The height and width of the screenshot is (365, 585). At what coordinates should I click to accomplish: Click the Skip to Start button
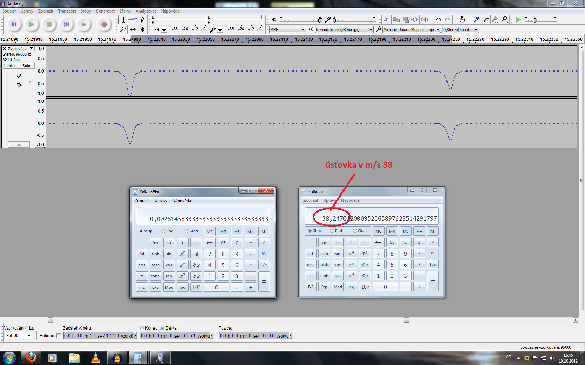click(x=66, y=24)
